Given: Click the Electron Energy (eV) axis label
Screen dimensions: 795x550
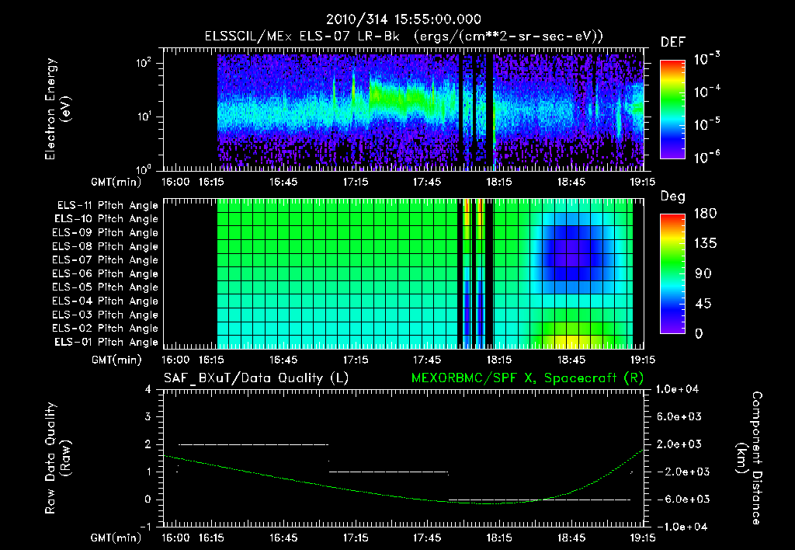Looking at the screenshot, I should click(57, 109).
